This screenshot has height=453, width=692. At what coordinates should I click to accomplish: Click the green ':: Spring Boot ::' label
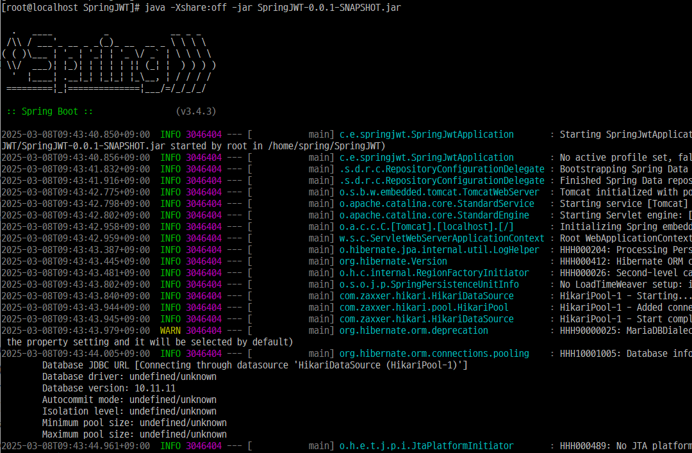point(50,111)
